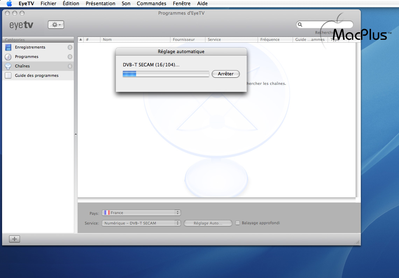Select the Enregistrements film icon
The height and width of the screenshot is (278, 399).
[x=8, y=47]
